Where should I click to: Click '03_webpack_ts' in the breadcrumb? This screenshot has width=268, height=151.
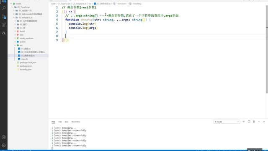pyautogui.click(x=80, y=4)
